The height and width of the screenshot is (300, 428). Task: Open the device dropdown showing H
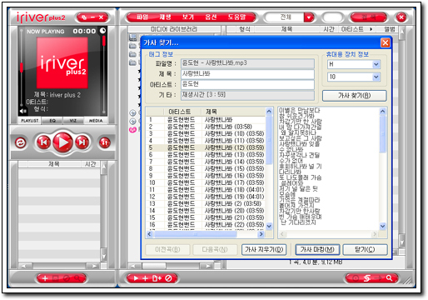(376, 64)
